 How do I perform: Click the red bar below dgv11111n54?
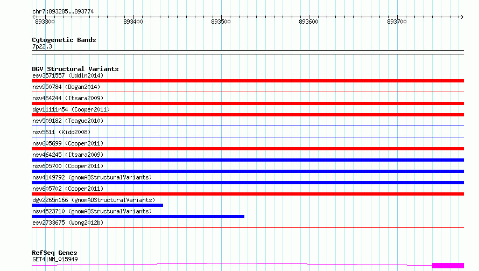(x=248, y=115)
